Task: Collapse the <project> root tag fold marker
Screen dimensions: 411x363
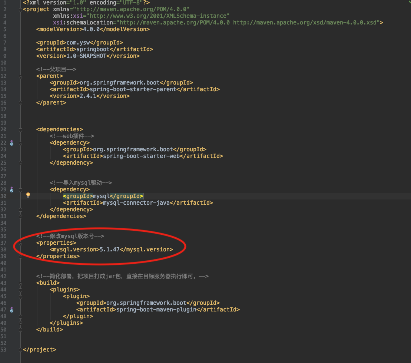Action: (20, 10)
